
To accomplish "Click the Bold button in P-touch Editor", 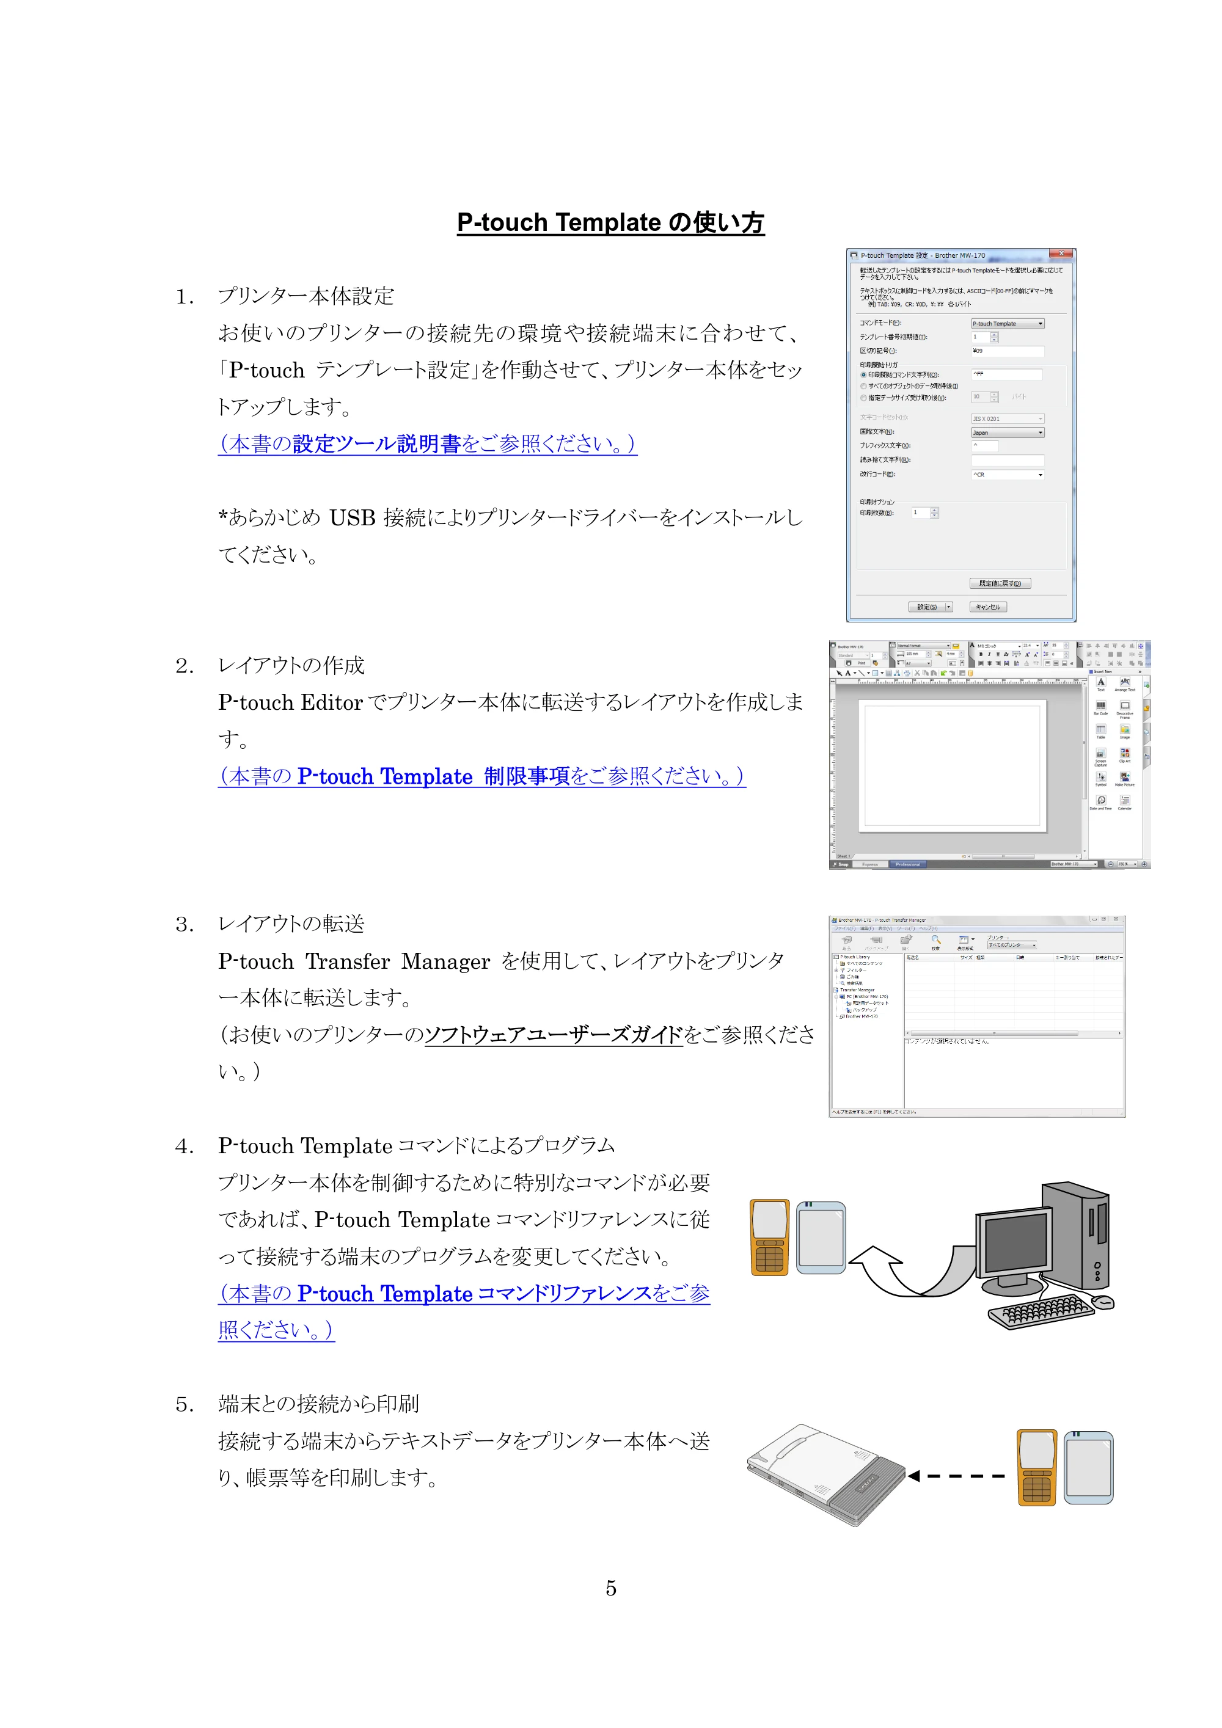I will (x=981, y=655).
